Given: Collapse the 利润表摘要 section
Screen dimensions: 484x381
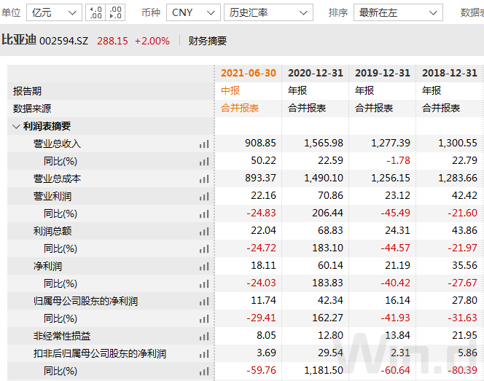Looking at the screenshot, I should point(17,126).
